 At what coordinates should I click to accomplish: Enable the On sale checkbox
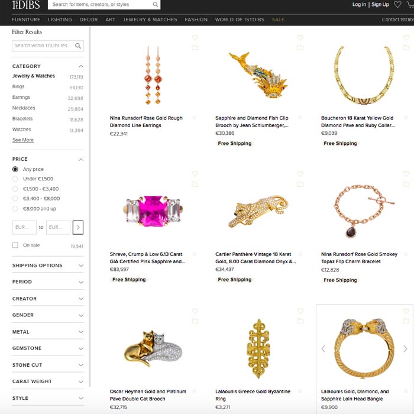click(x=15, y=245)
